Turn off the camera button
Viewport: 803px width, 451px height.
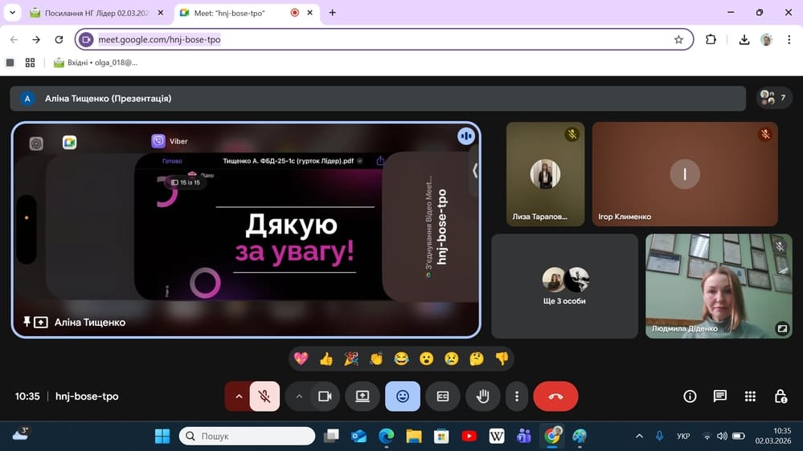click(325, 396)
